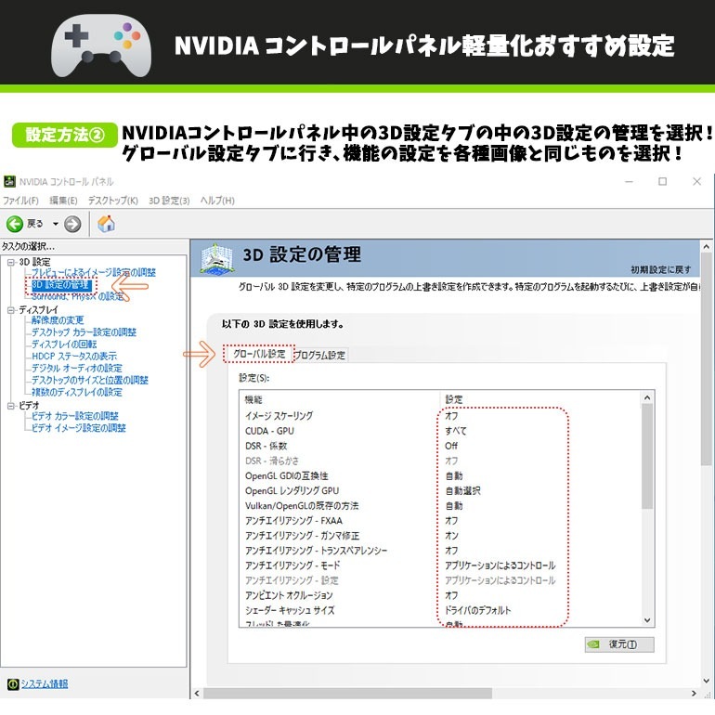Collapse the ディスプレイ tree node
Image resolution: width=715 pixels, height=715 pixels.
[x=11, y=310]
